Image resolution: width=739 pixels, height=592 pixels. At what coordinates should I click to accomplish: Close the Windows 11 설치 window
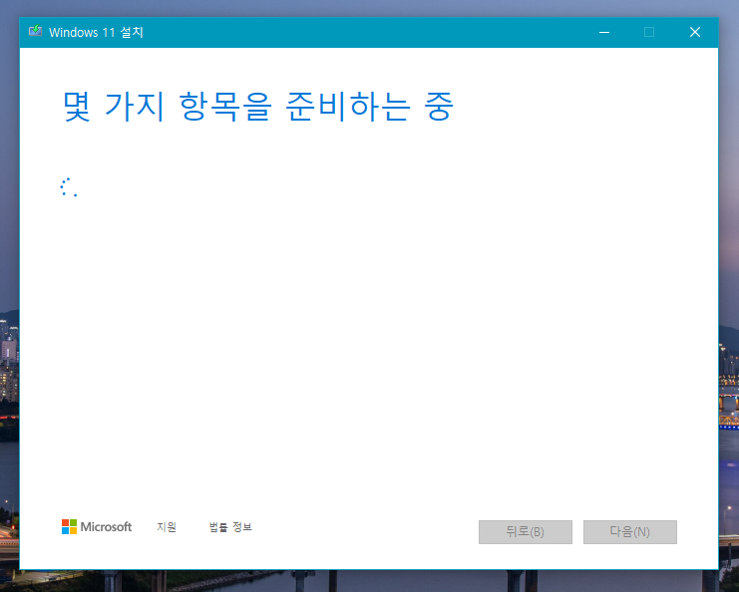tap(695, 32)
